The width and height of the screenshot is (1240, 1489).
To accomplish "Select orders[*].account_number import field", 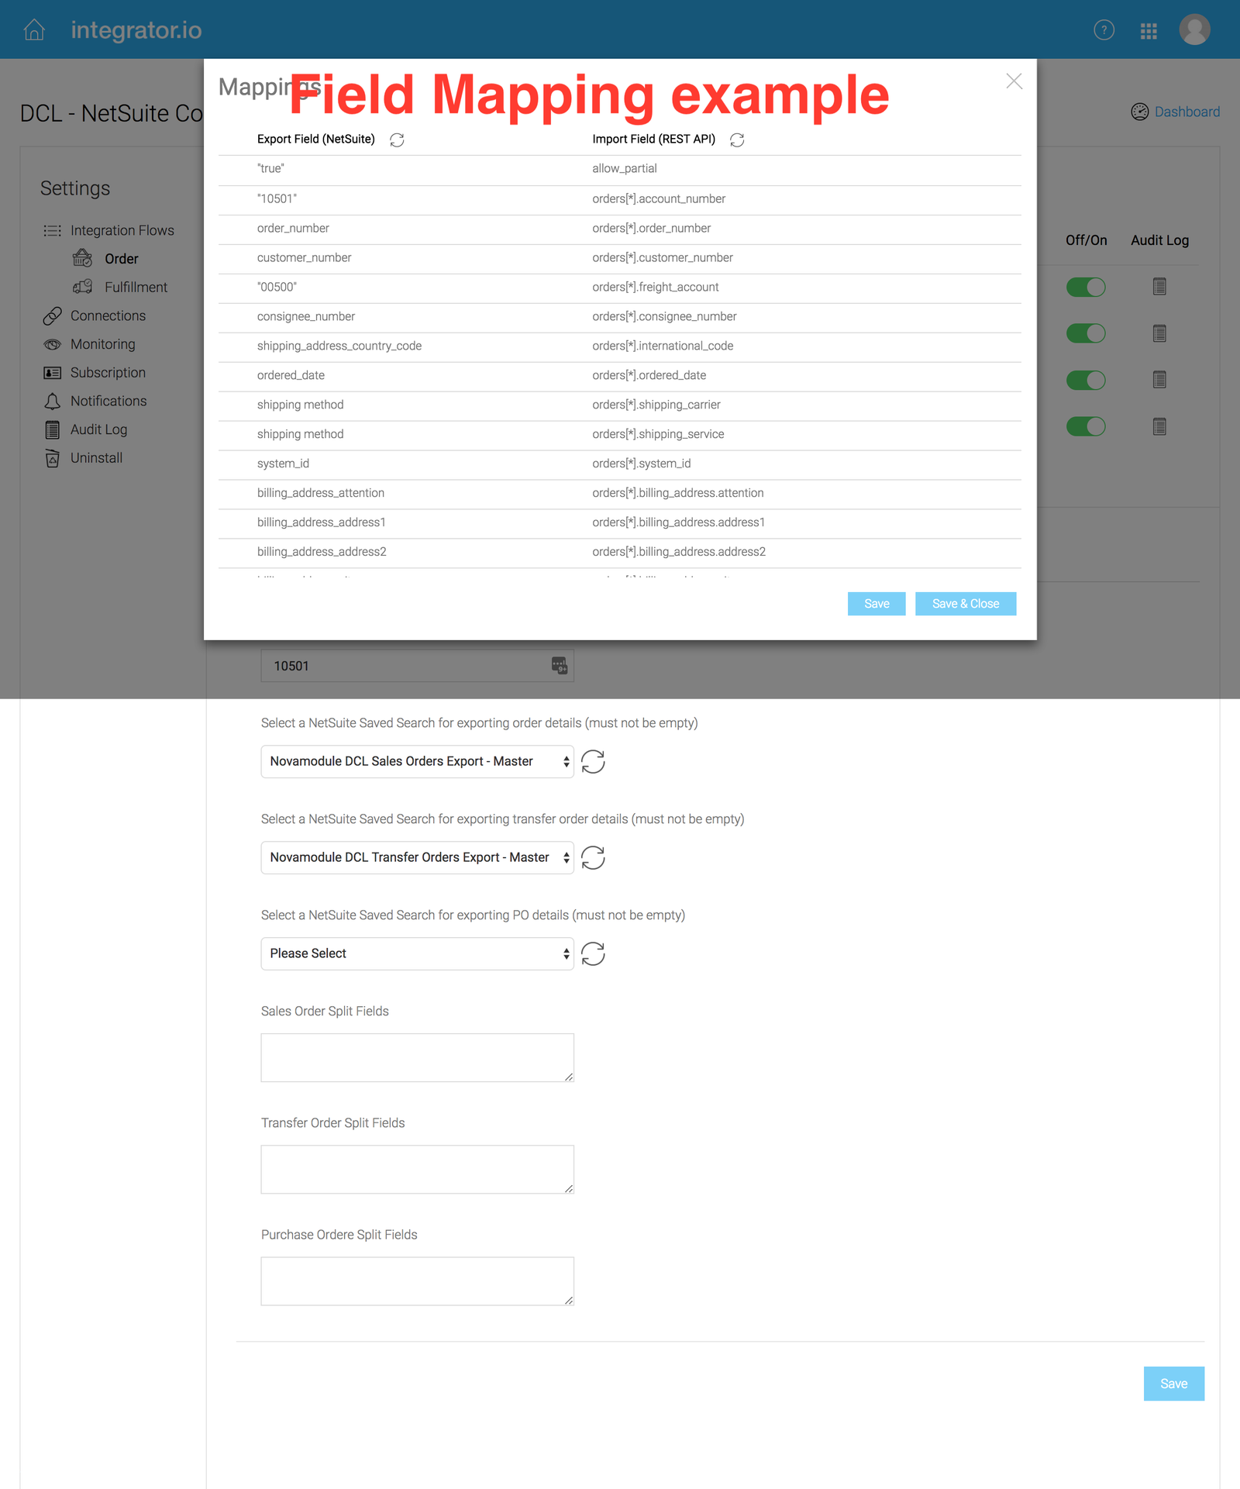I will (659, 198).
